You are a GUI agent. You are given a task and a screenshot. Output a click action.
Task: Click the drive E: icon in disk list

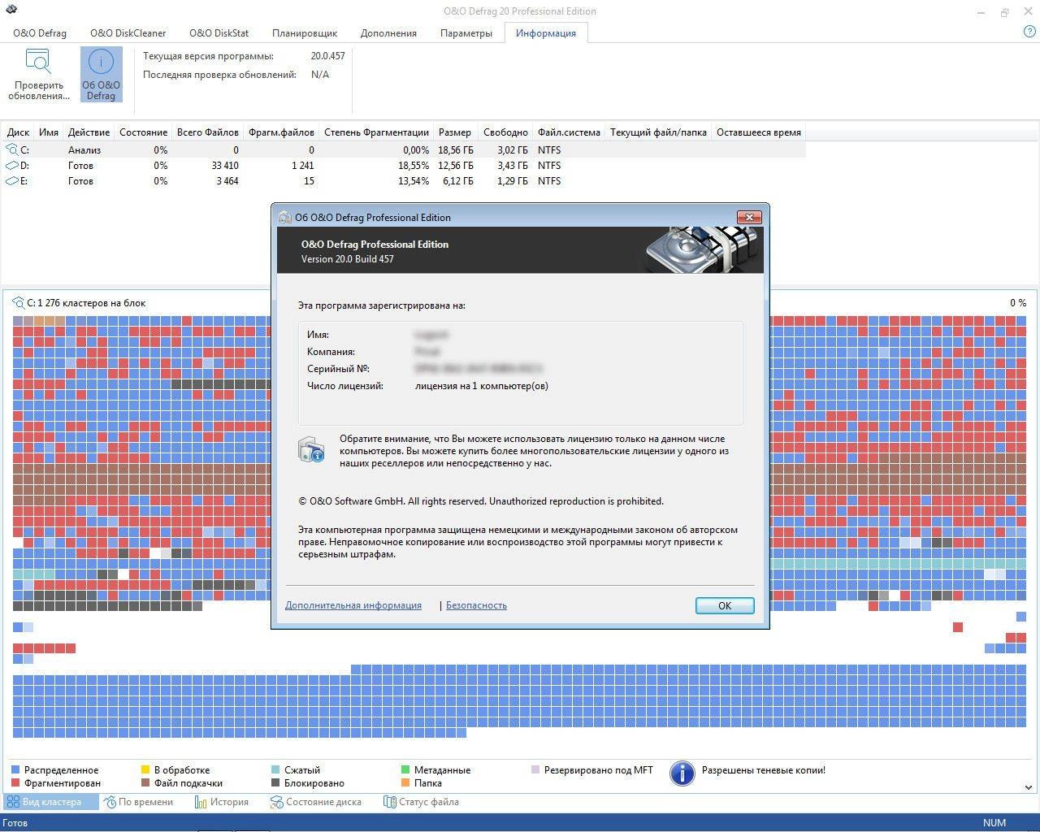coord(12,180)
